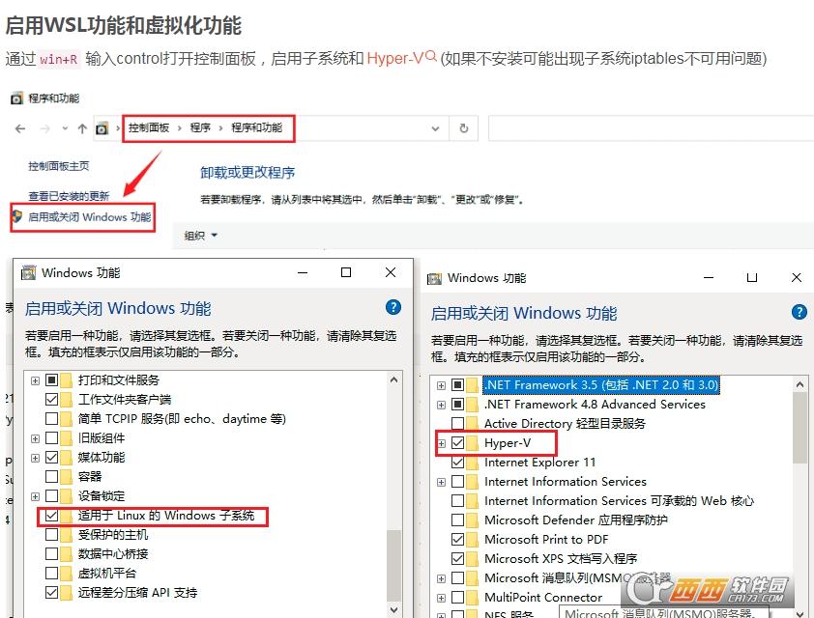Expand Internet Information Services node
814x618 pixels.
(441, 482)
